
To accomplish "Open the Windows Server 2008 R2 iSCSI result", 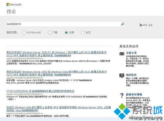I will tap(56, 54).
